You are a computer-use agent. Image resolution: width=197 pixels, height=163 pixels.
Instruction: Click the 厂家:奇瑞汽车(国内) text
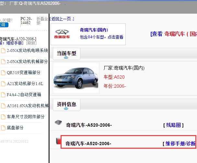[124, 68]
